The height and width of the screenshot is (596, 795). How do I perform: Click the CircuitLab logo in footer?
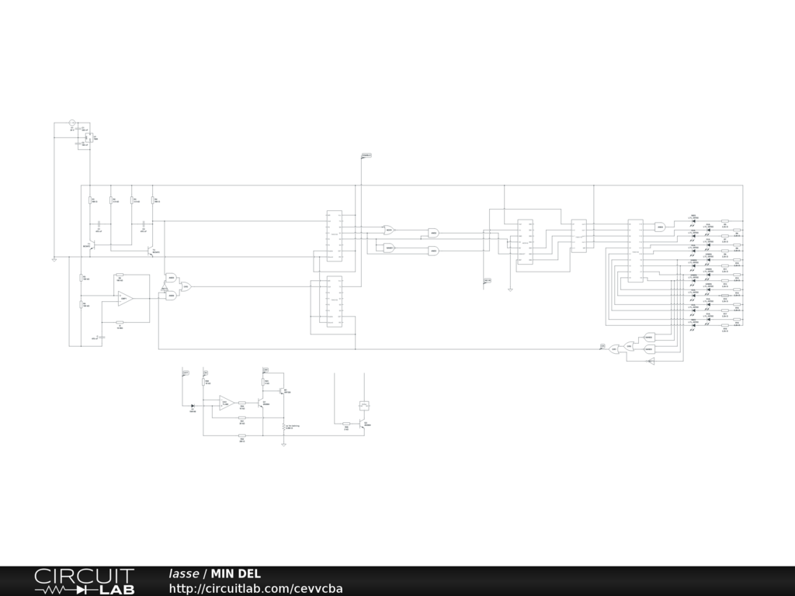coord(84,581)
